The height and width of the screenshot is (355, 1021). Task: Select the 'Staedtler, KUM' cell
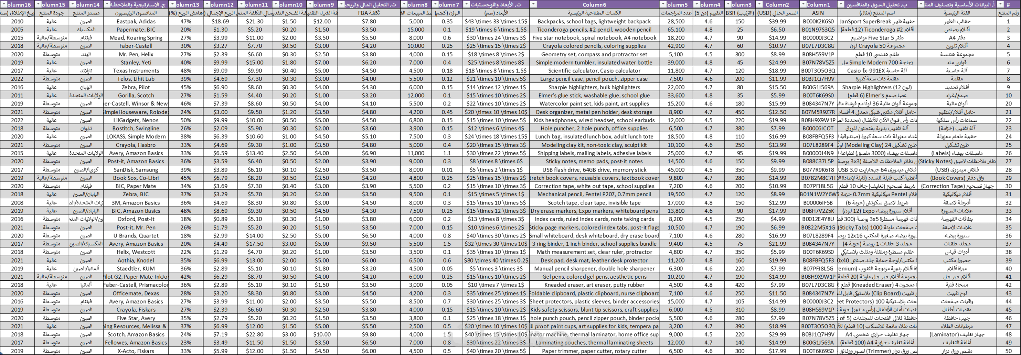[x=136, y=269]
